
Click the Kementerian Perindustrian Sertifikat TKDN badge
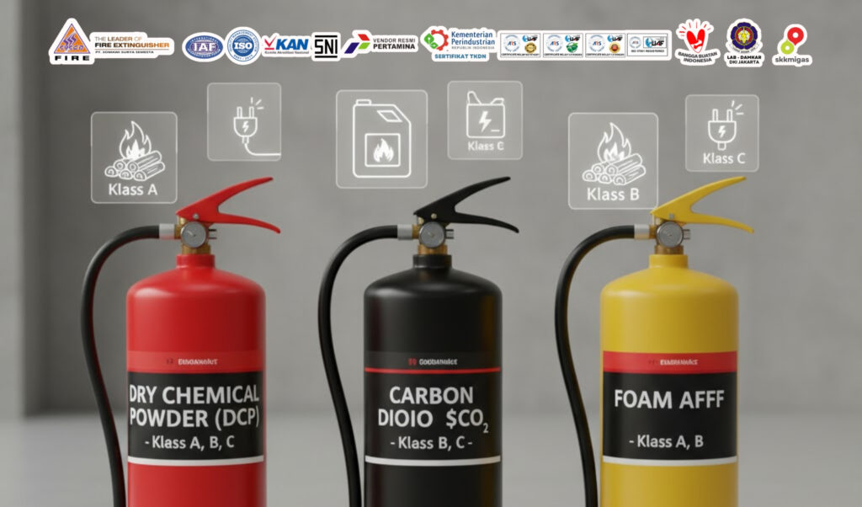coord(459,44)
